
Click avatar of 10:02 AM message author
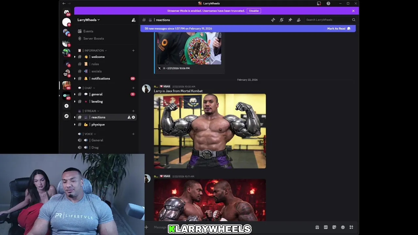click(146, 88)
